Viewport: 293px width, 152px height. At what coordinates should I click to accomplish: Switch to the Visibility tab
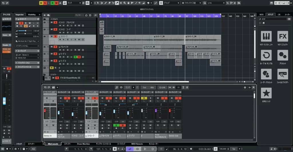pos(32,15)
